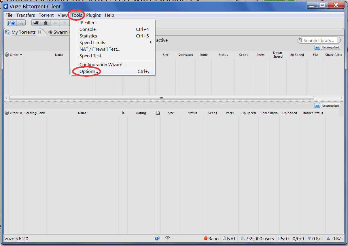Screen dimensions: 348x246
Task: Click the Seeding Rank column header
Action: 35,113
